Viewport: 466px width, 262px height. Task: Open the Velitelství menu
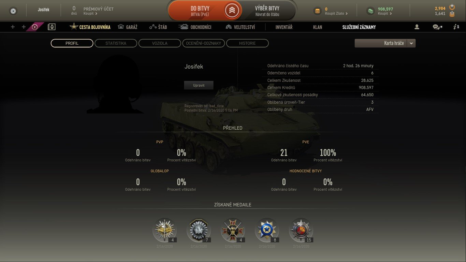point(240,27)
